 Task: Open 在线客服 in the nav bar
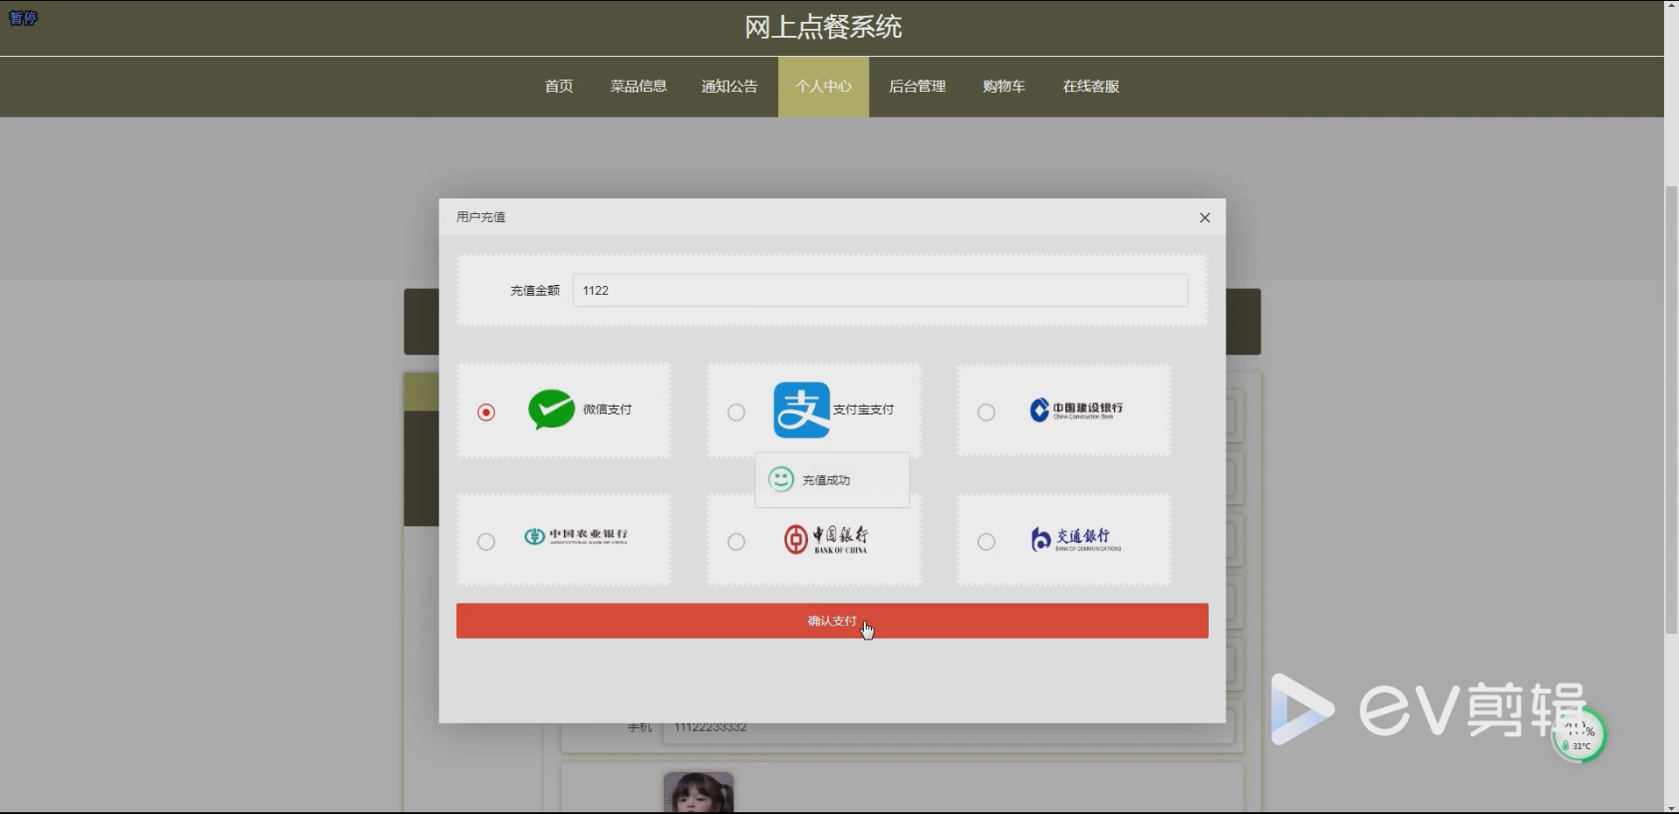tap(1090, 86)
